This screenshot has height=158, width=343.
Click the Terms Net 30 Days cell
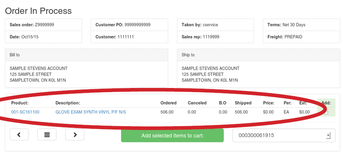[301, 25]
